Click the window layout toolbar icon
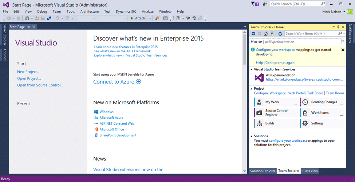The height and width of the screenshot is (182, 355). 166,18
